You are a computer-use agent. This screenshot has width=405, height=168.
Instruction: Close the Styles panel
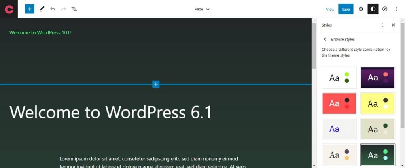tap(394, 25)
